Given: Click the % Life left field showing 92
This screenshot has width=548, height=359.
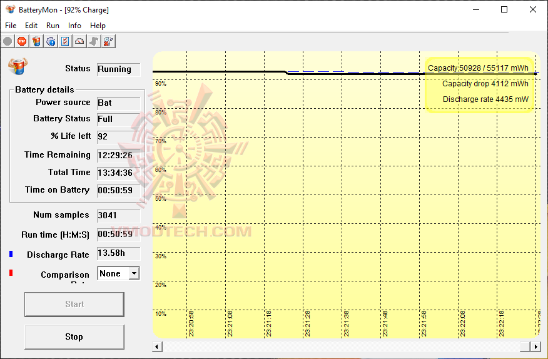Looking at the screenshot, I should click(118, 137).
